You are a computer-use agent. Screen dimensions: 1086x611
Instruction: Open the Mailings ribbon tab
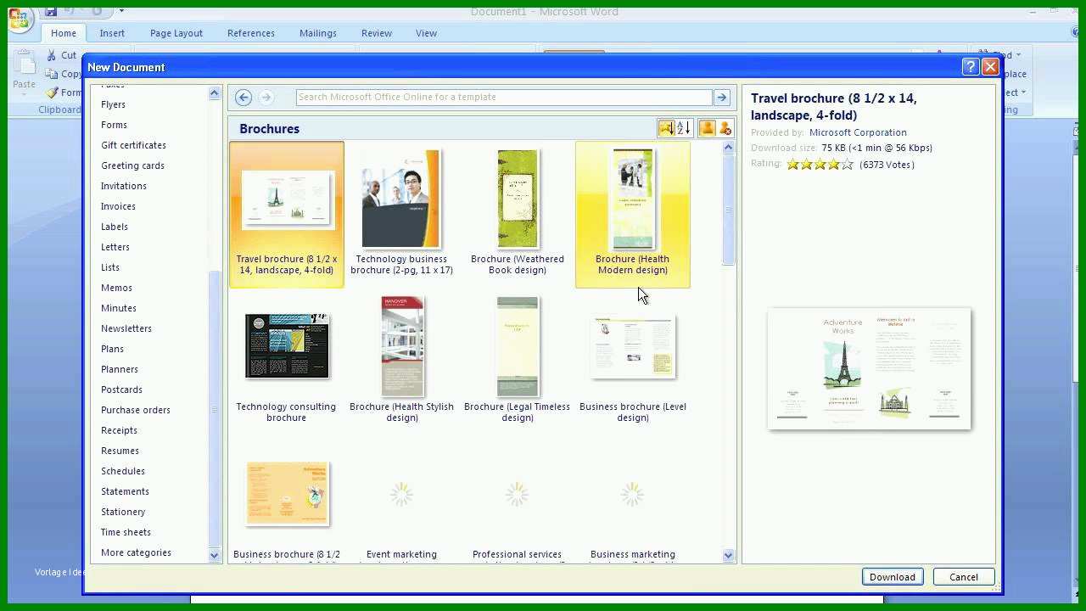(318, 33)
